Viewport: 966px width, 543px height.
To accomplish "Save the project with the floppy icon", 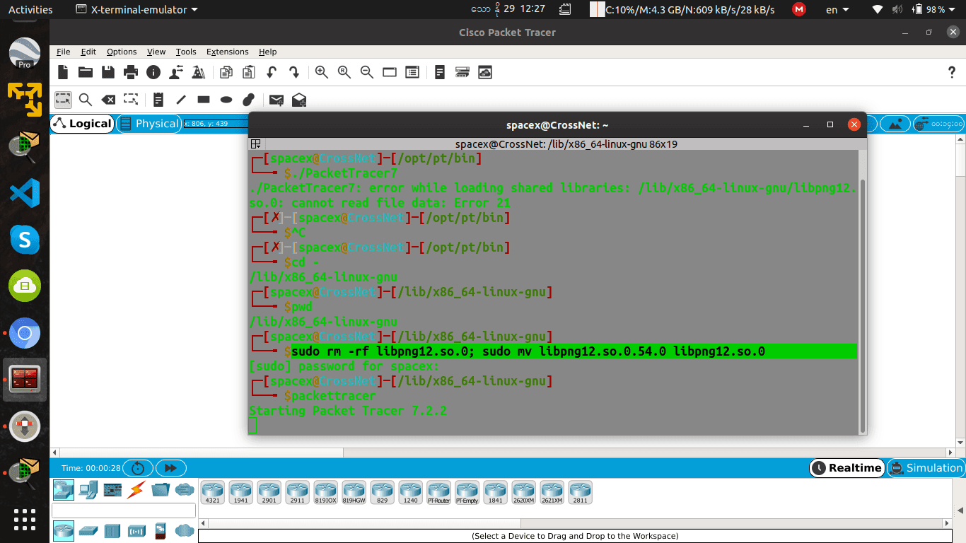I will click(x=108, y=72).
